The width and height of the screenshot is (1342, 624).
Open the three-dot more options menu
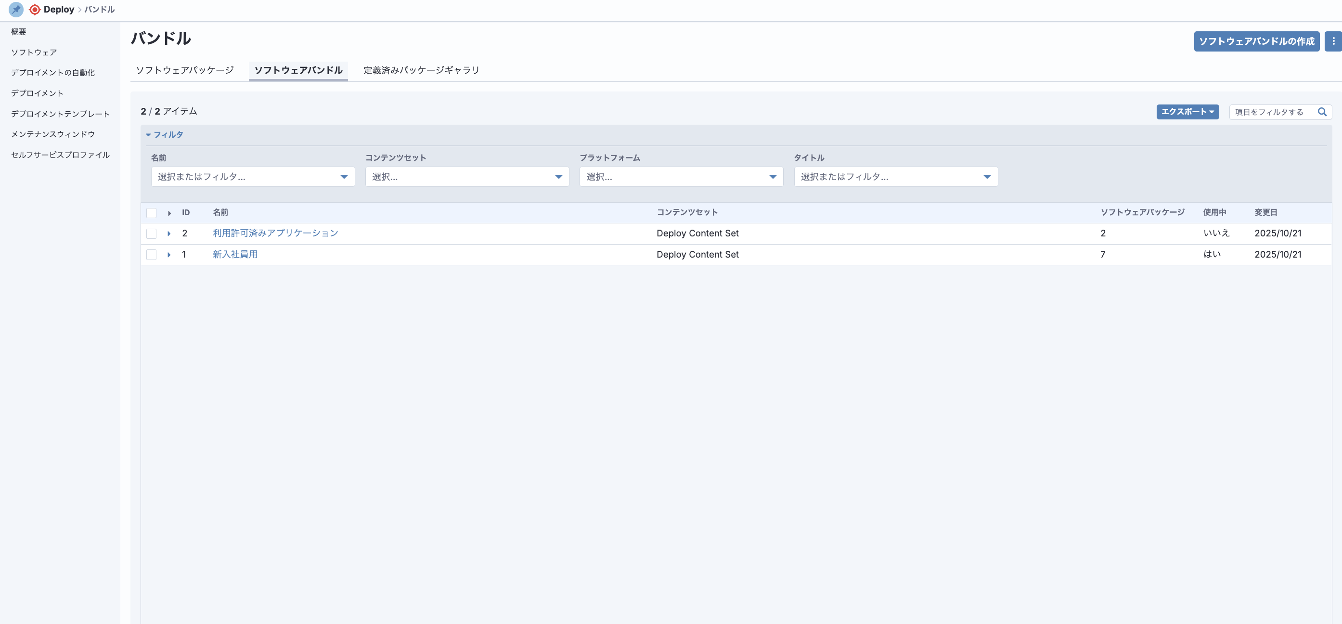pyautogui.click(x=1333, y=41)
